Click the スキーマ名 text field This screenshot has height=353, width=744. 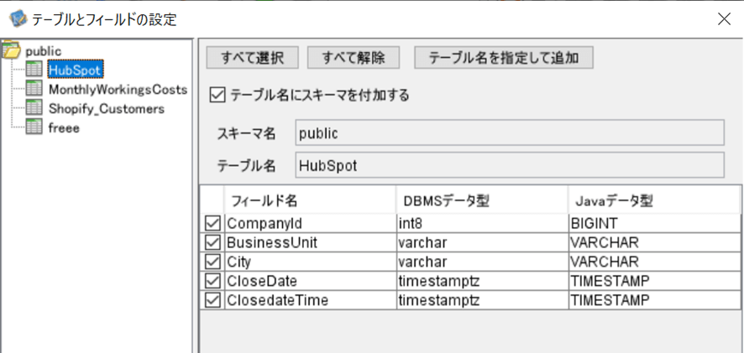[x=510, y=133]
